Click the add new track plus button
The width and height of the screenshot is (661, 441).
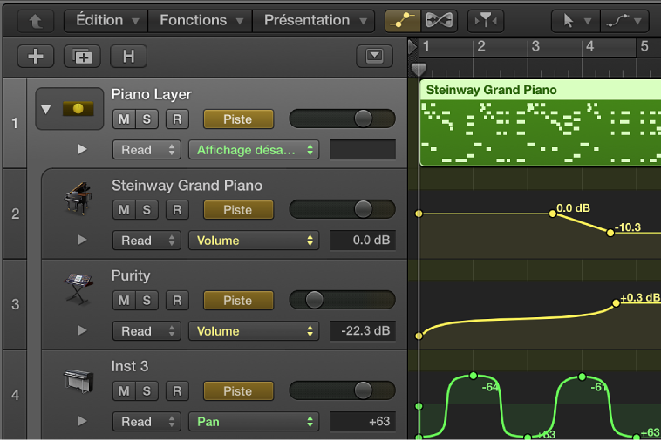(x=36, y=57)
